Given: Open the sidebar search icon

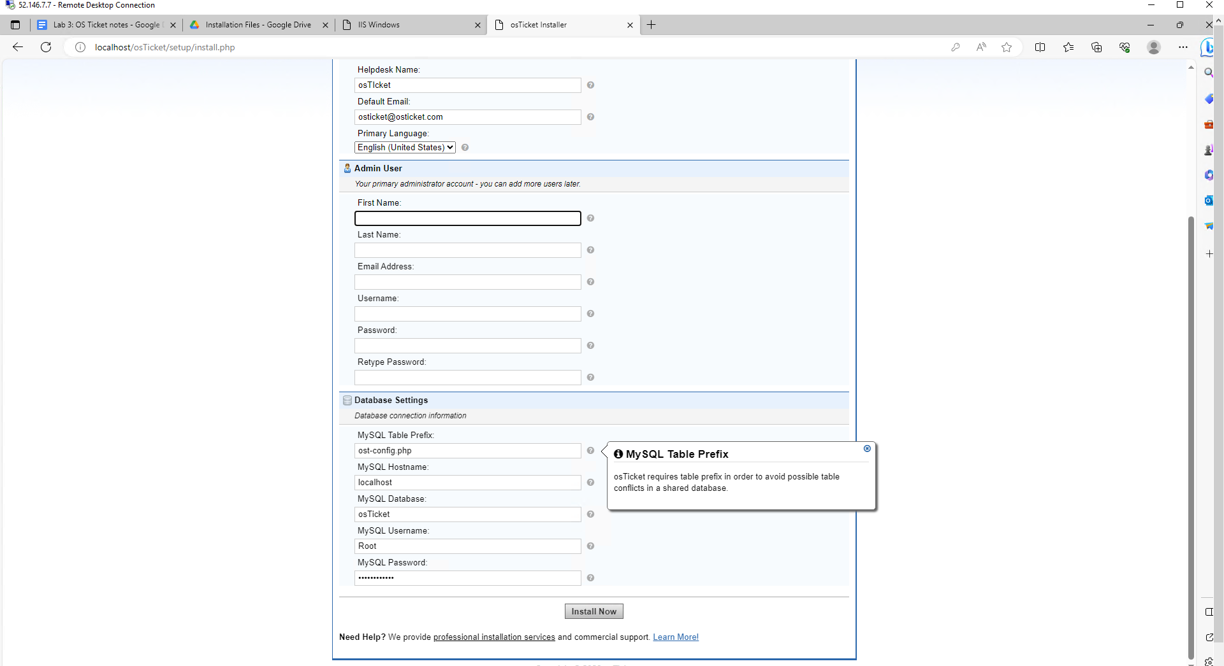Looking at the screenshot, I should [x=1209, y=73].
